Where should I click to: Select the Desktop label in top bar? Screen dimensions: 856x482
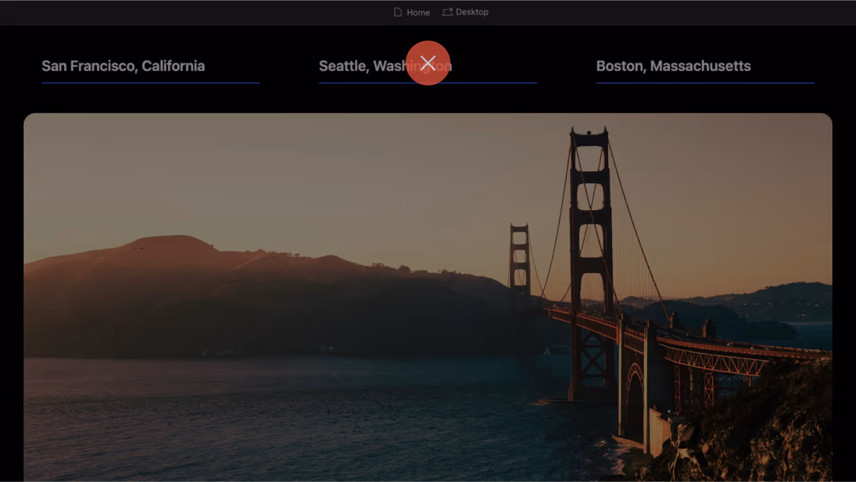tap(472, 12)
